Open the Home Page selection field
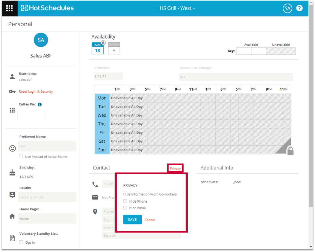 click(x=47, y=219)
